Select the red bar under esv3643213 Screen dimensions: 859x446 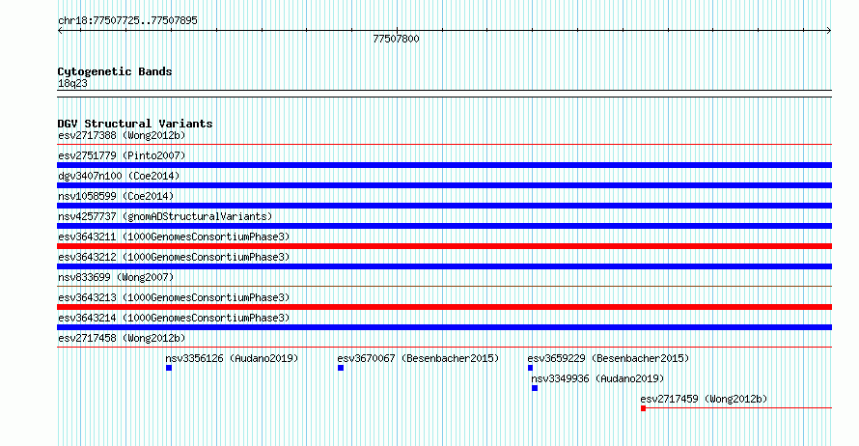coord(444,307)
